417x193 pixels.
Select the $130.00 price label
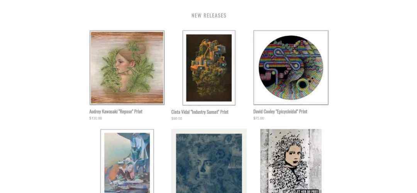95,118
